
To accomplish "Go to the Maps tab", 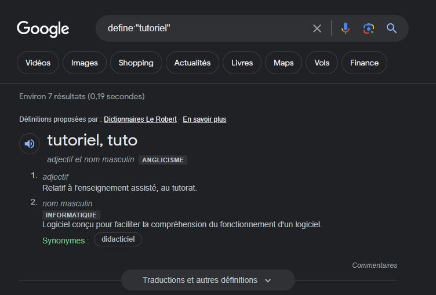I will 284,63.
